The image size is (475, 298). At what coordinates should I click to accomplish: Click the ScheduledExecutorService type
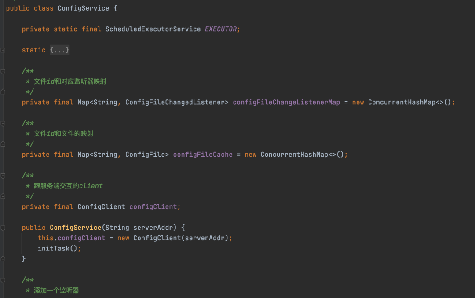tap(153, 29)
